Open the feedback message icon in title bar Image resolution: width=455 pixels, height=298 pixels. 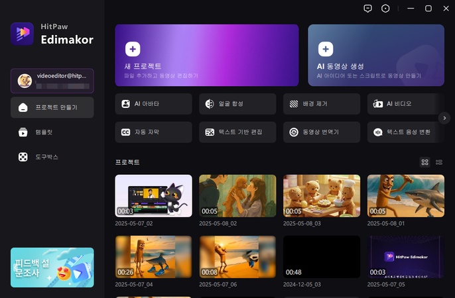367,9
